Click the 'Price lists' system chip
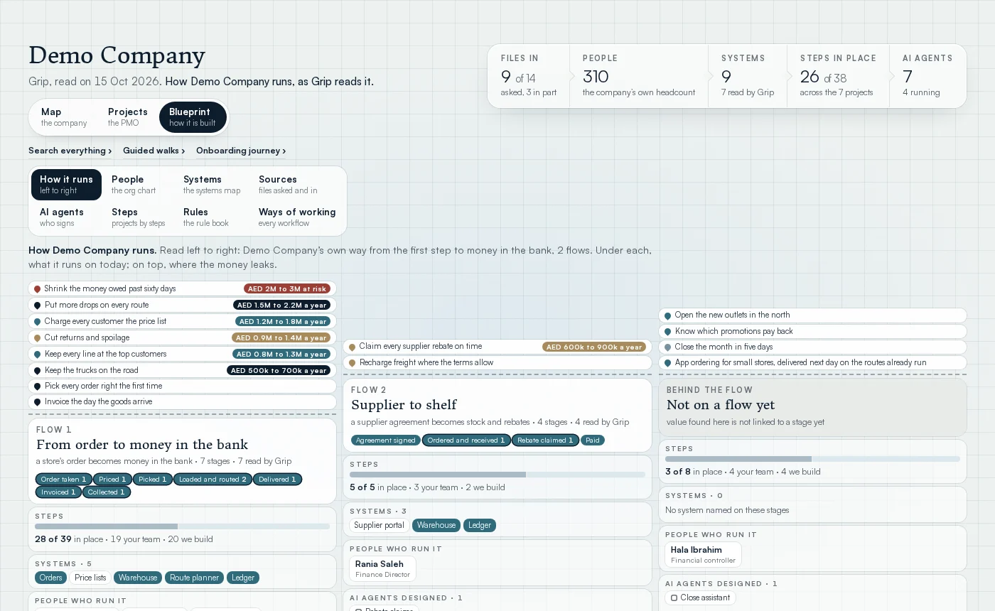Image resolution: width=995 pixels, height=611 pixels. (x=90, y=578)
